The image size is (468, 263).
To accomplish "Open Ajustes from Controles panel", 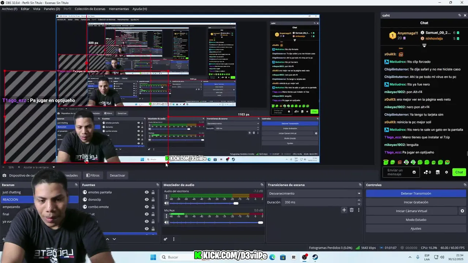I will tap(416, 229).
